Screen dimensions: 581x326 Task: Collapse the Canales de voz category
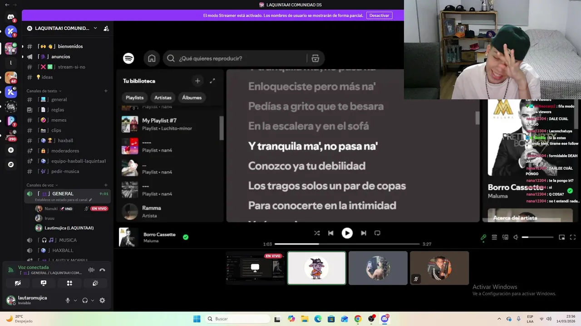(43, 185)
